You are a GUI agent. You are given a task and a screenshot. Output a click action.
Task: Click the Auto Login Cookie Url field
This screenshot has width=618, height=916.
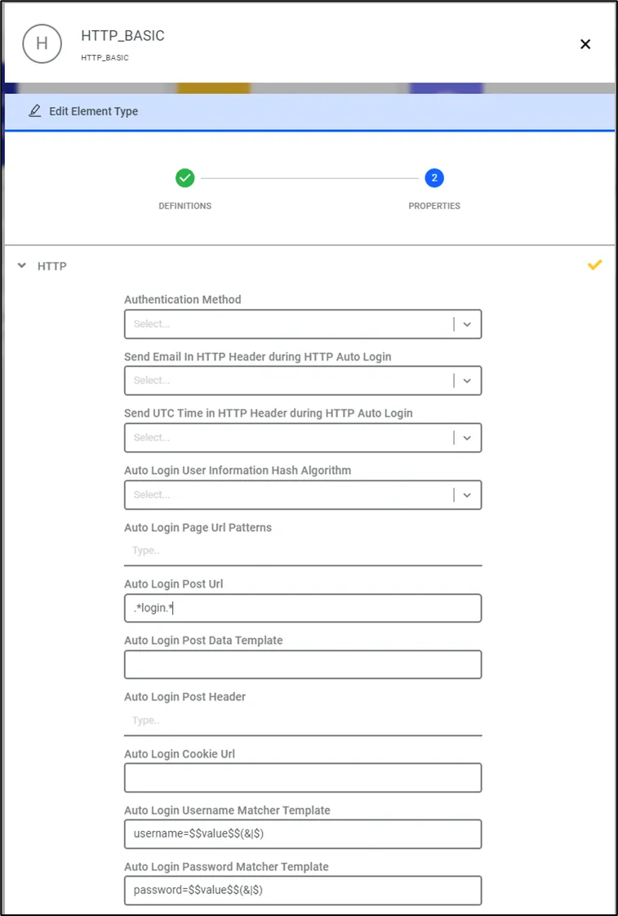303,778
